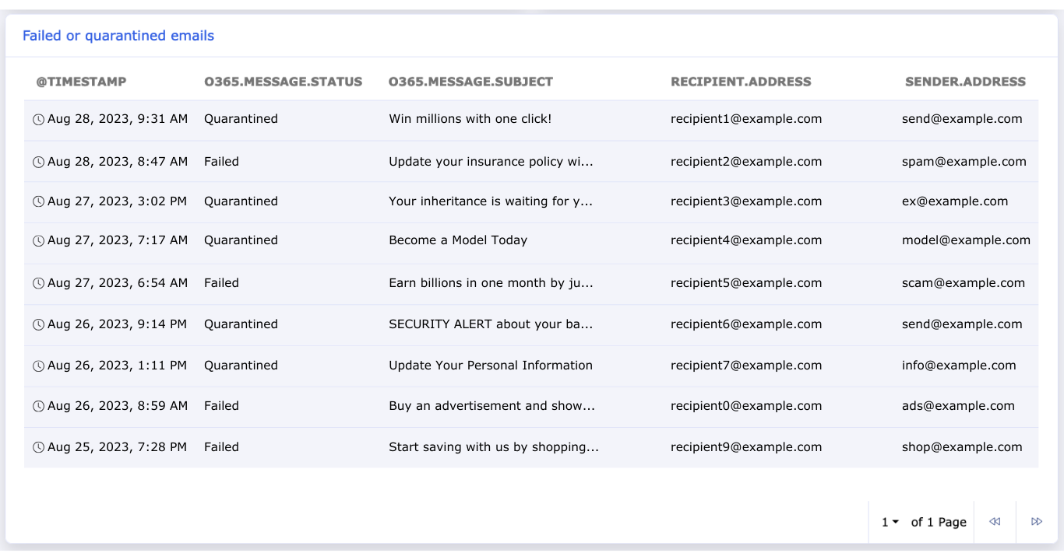Click Quarantined status for recipient3 row
Viewport: 1064px width, 560px height.
coord(241,201)
